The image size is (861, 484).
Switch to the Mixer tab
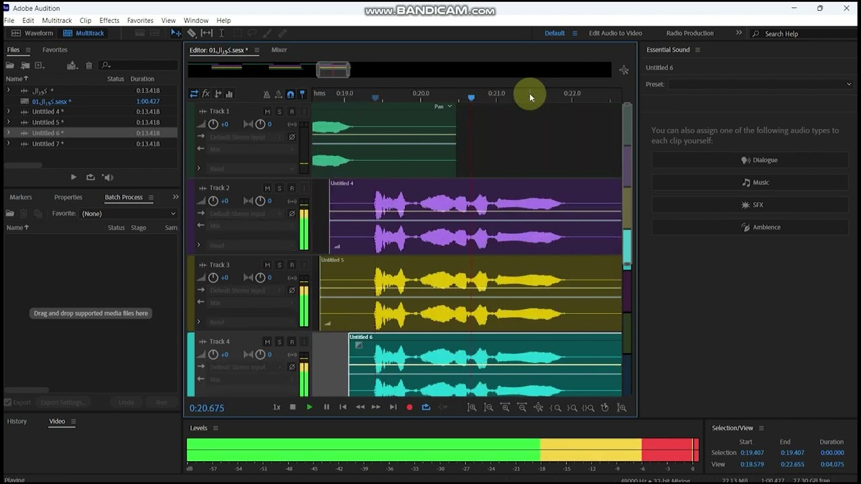point(279,50)
